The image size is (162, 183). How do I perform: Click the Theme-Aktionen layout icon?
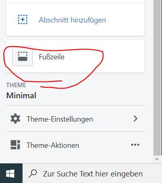[15, 145]
